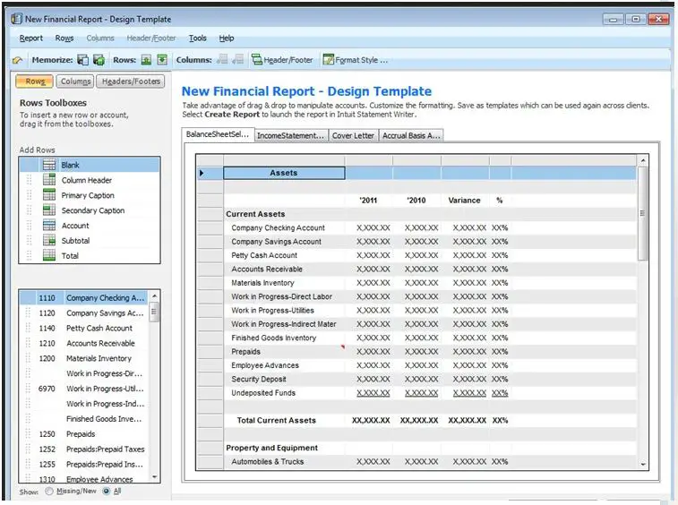Click the Blank row icon in Add Rows

point(49,165)
